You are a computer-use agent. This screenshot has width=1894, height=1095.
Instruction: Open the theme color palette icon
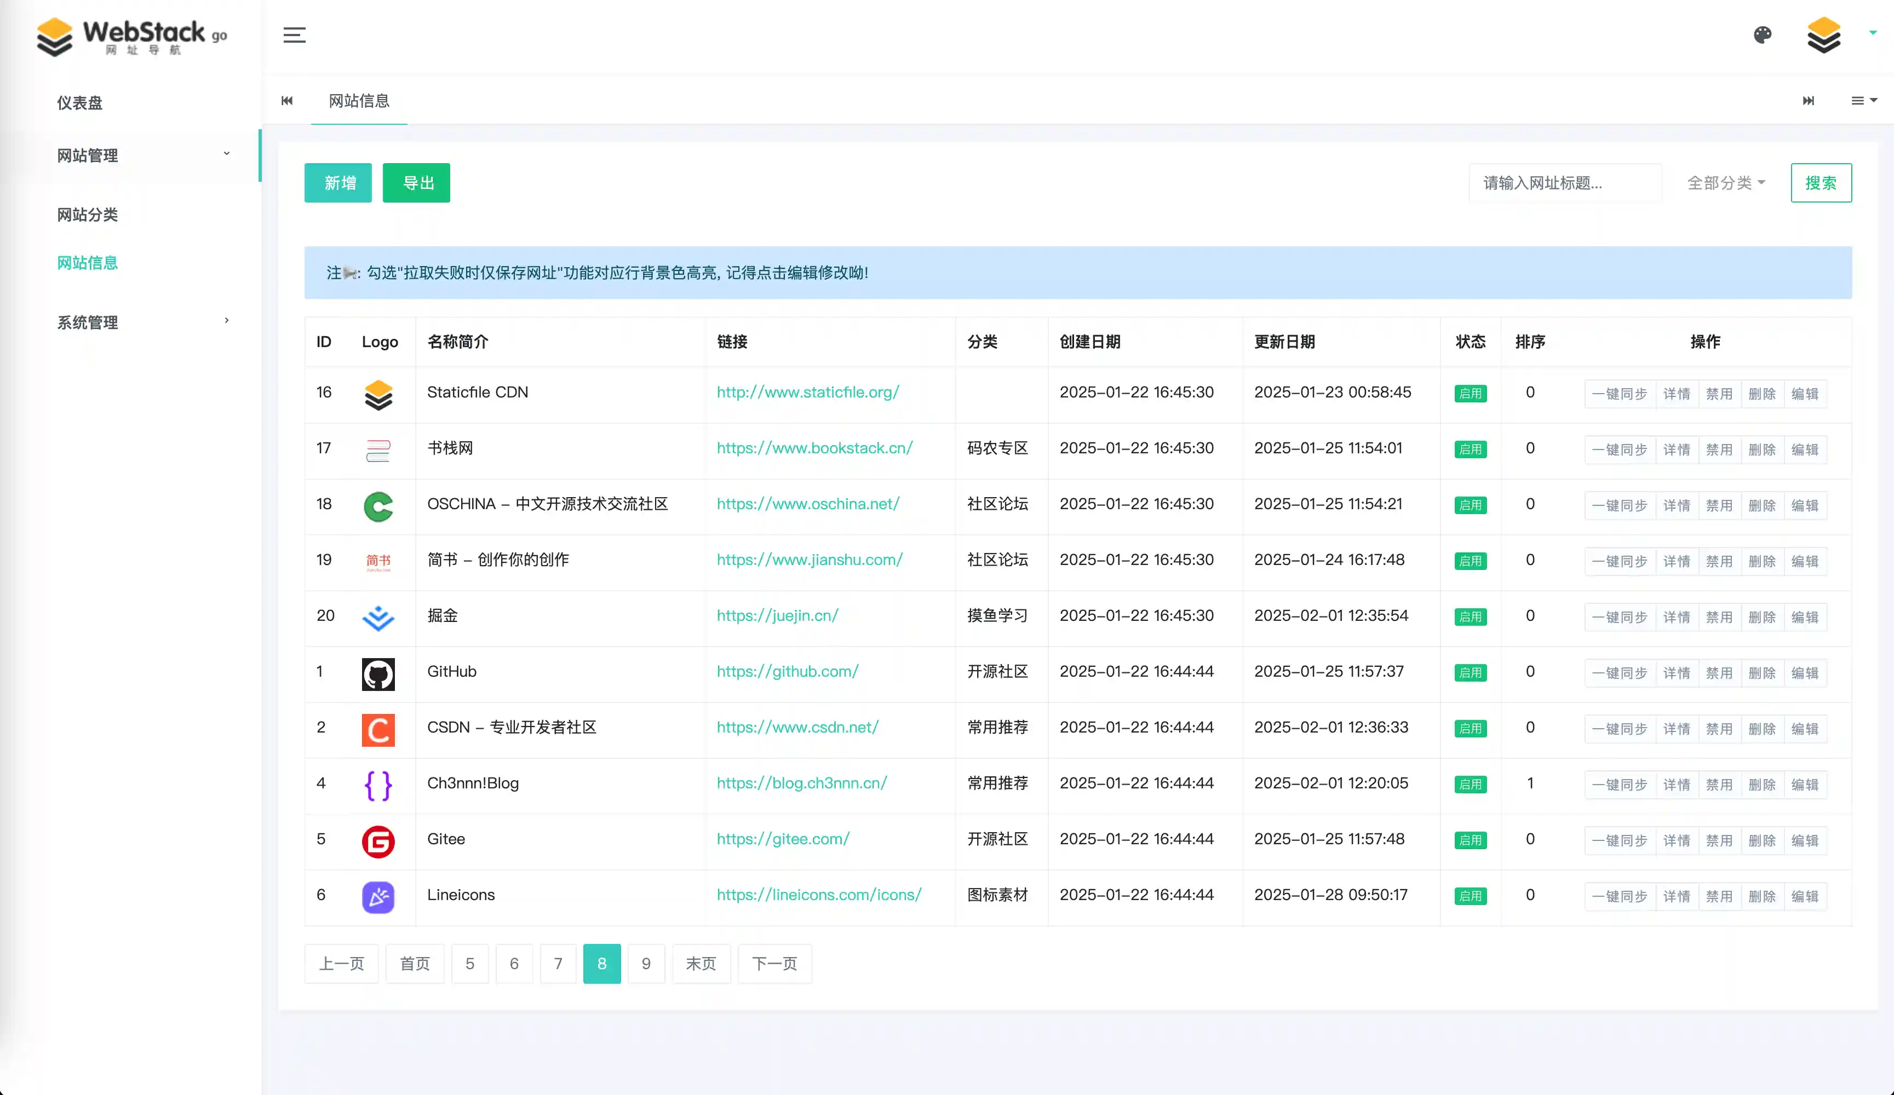pyautogui.click(x=1763, y=34)
